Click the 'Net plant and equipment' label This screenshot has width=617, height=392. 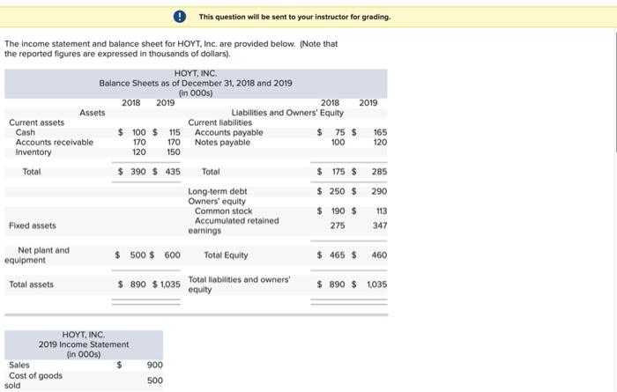[37, 255]
